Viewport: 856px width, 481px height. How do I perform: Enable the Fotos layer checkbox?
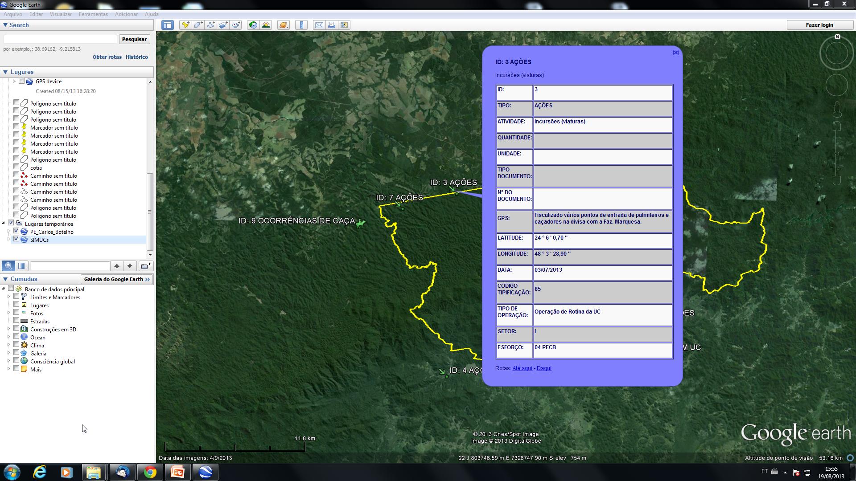click(16, 313)
